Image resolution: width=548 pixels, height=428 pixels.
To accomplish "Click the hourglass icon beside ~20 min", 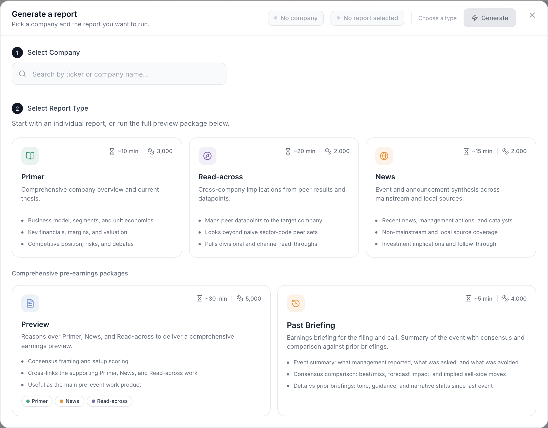I will pyautogui.click(x=288, y=151).
